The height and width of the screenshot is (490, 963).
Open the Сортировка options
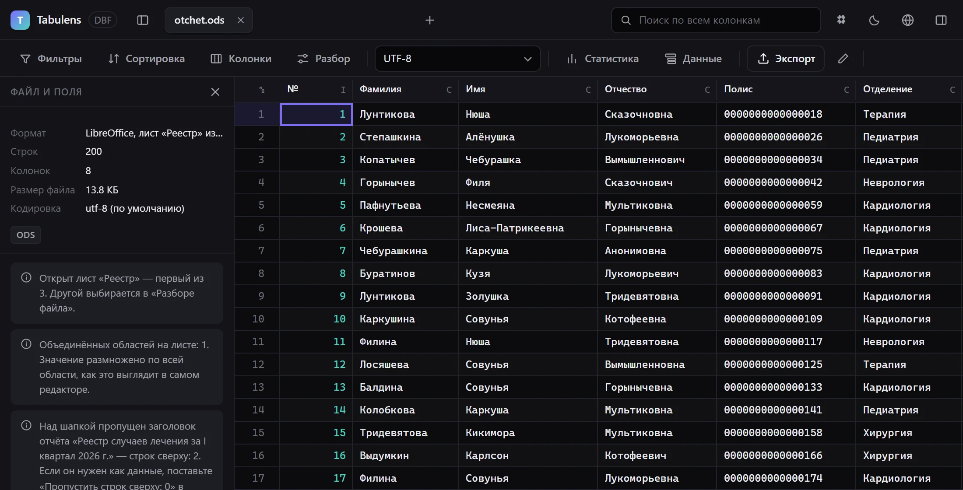click(146, 59)
